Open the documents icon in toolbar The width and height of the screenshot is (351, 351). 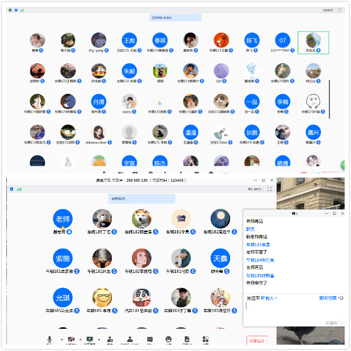(x=187, y=339)
